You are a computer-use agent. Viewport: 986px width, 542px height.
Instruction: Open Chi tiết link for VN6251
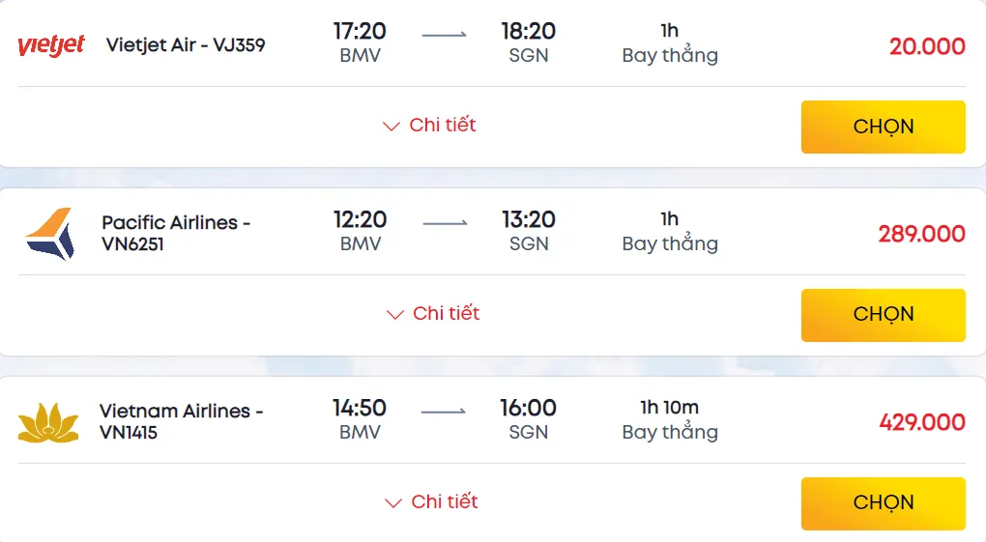point(446,313)
